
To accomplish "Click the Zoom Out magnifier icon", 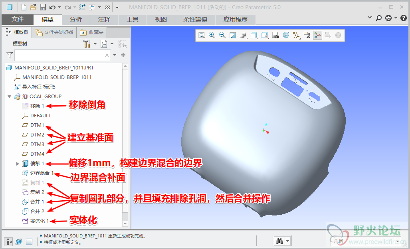I will point(222,35).
